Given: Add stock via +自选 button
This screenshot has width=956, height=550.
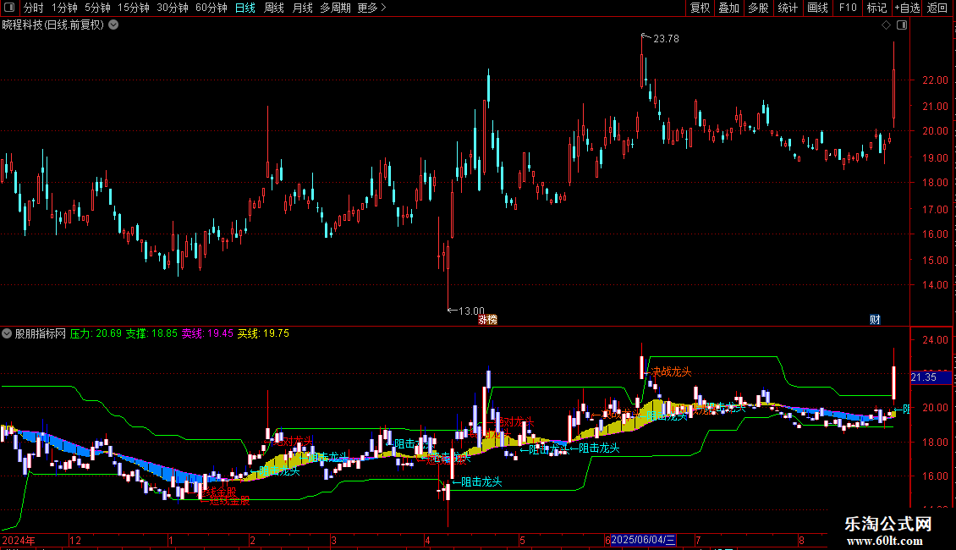Looking at the screenshot, I should point(907,8).
